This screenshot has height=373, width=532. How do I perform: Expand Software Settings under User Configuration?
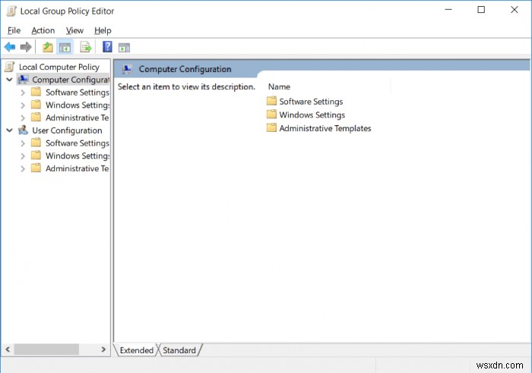pos(23,143)
